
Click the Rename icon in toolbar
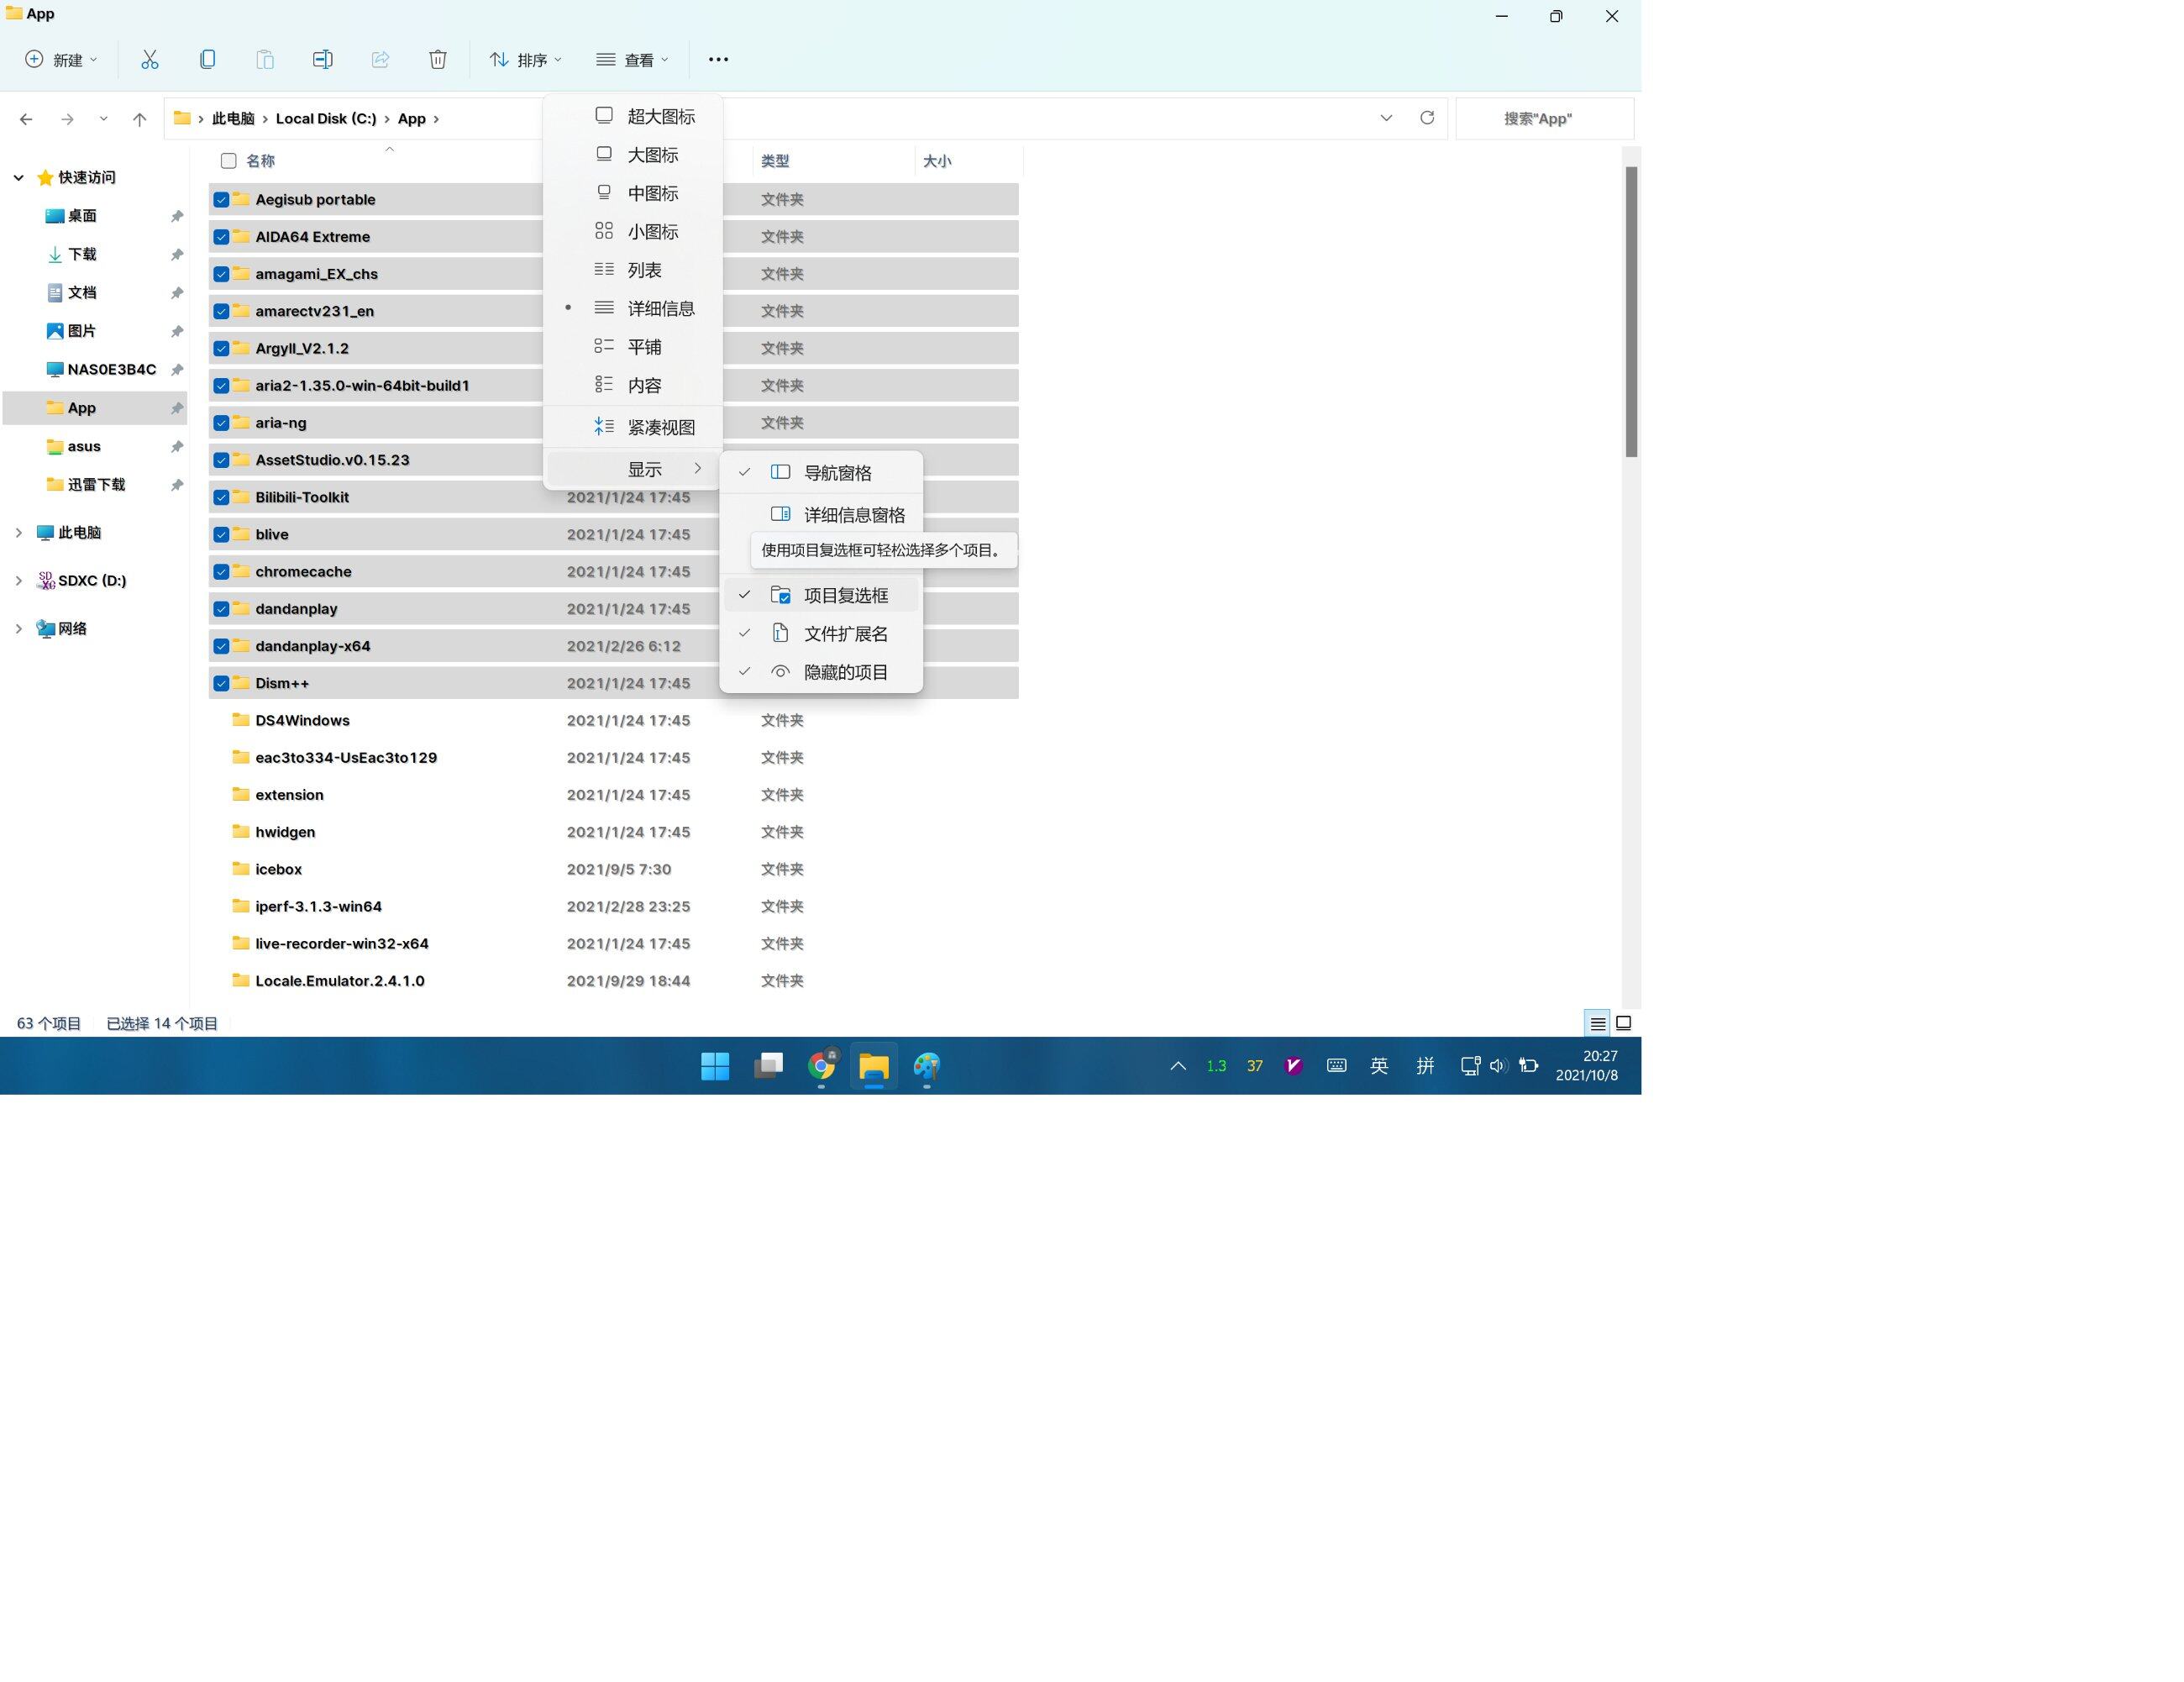[322, 60]
